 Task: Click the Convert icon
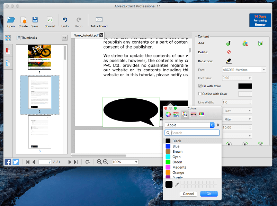pos(50,20)
